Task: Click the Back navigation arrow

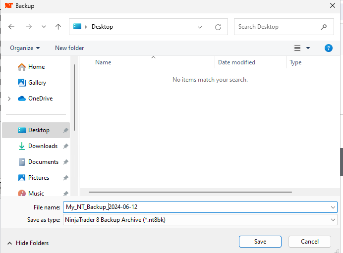Action: click(11, 27)
